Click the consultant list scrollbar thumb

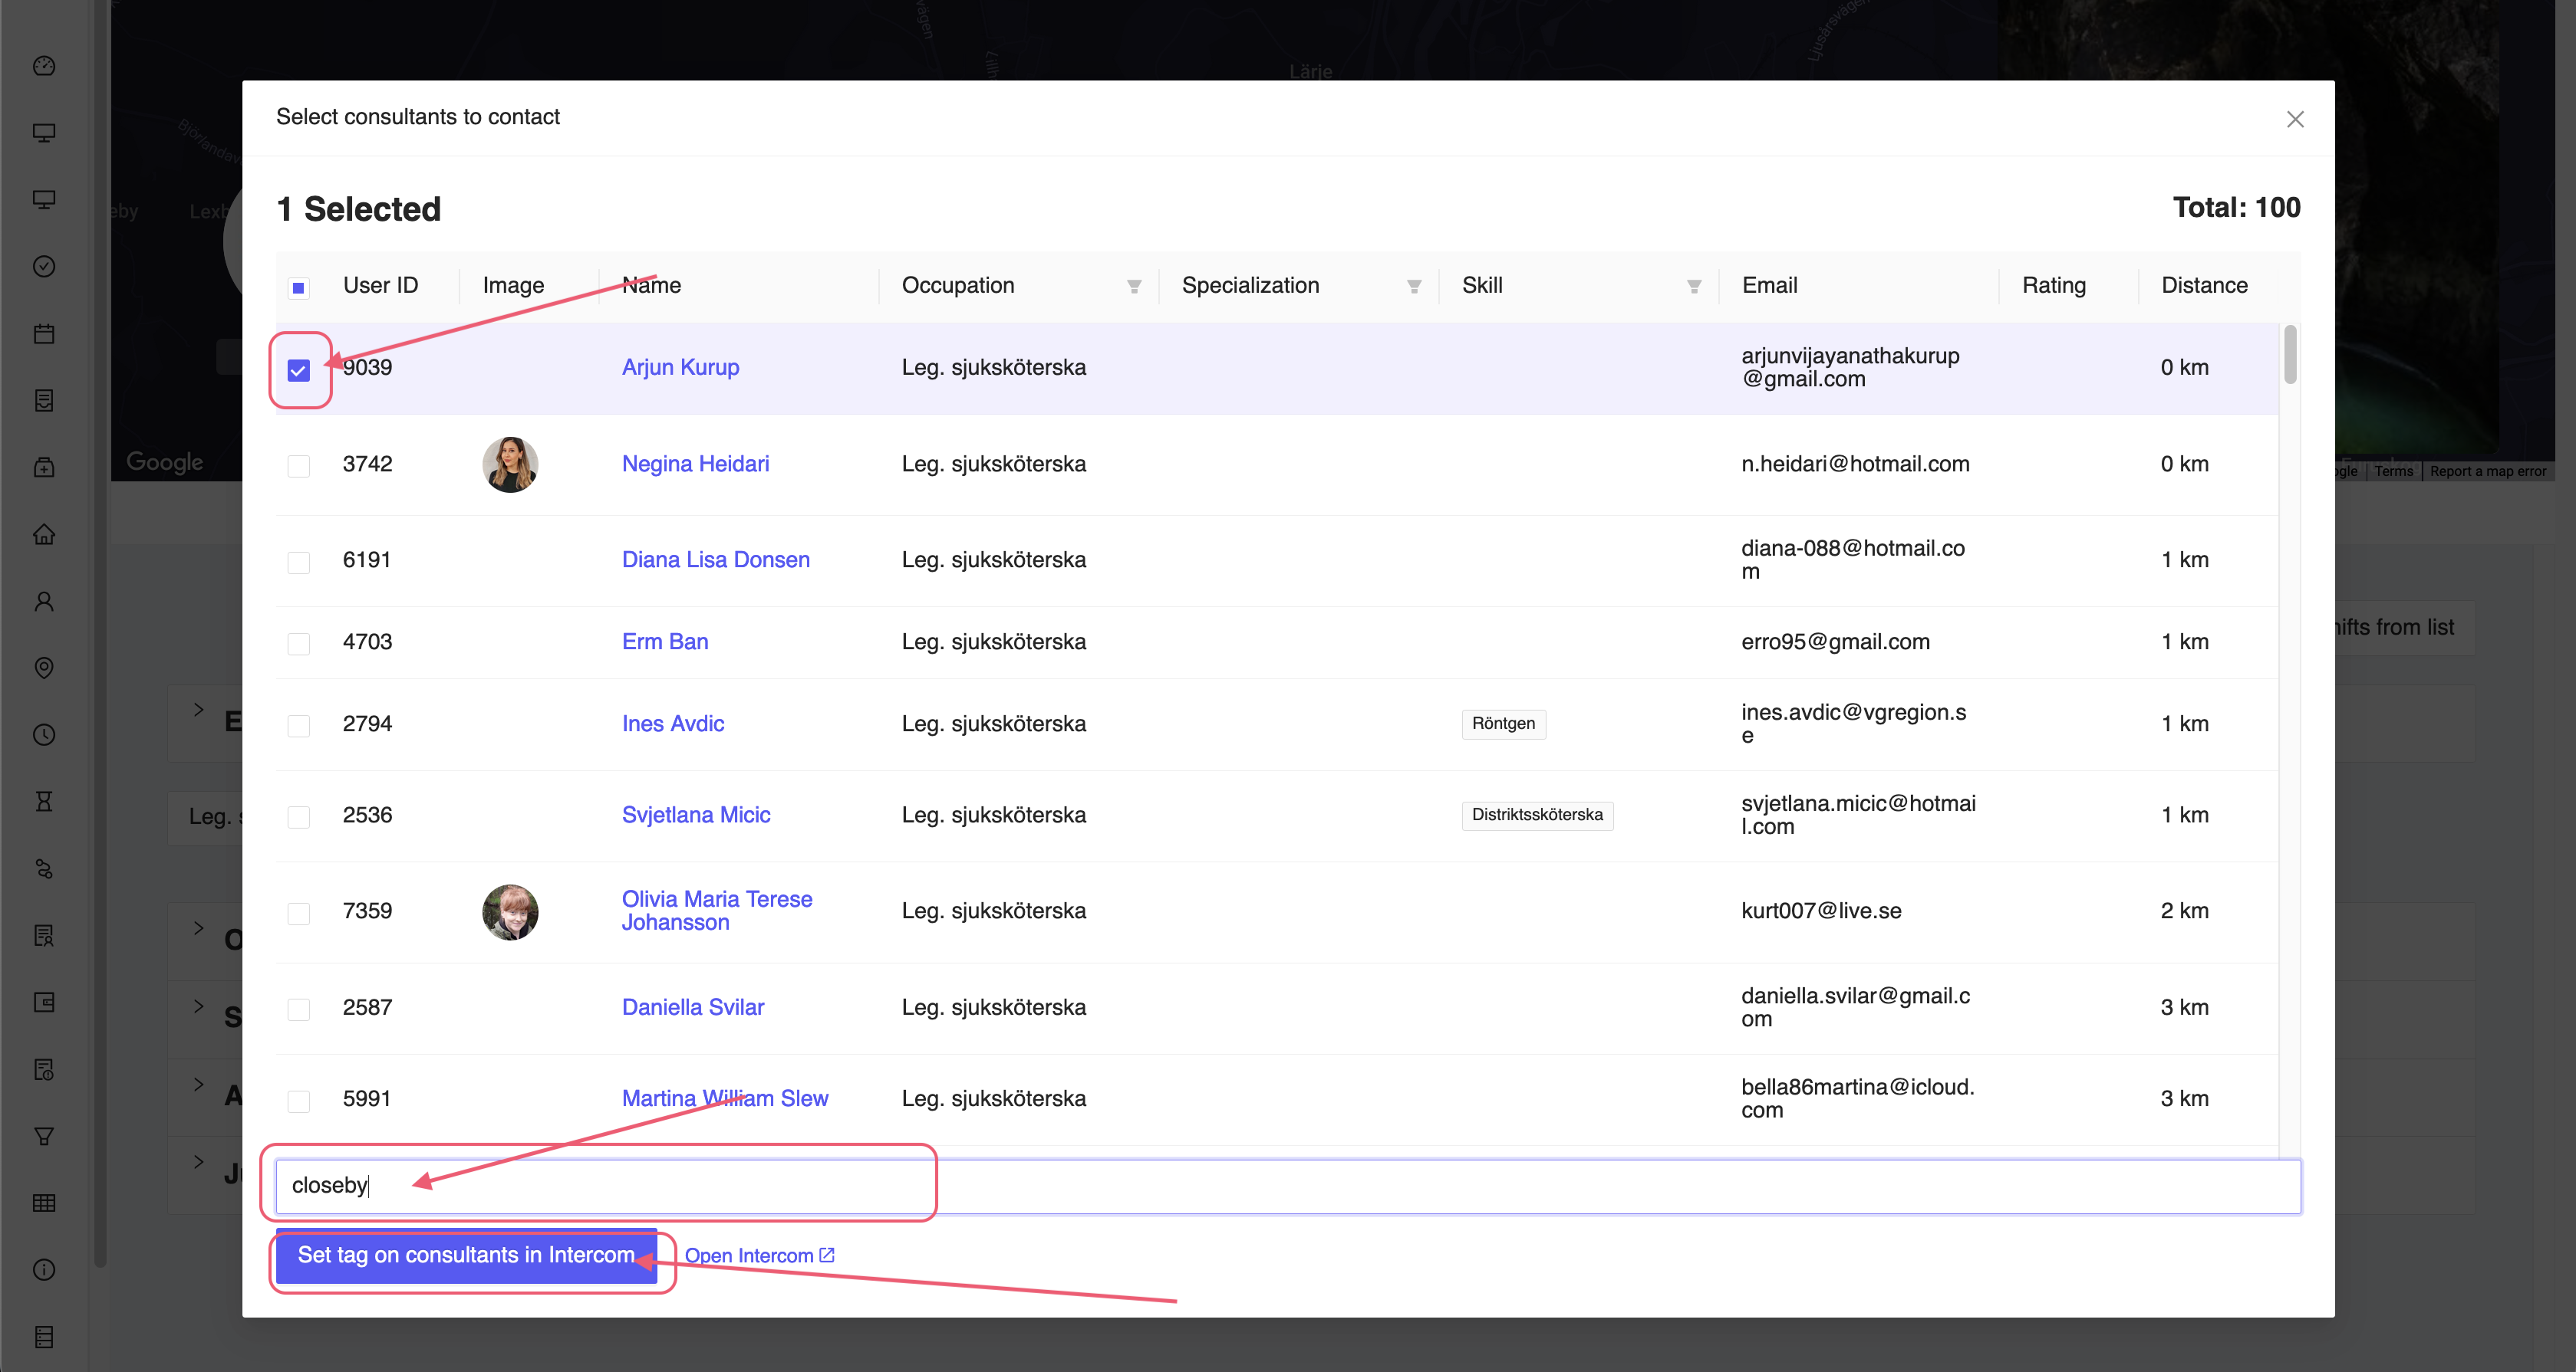pos(2290,355)
